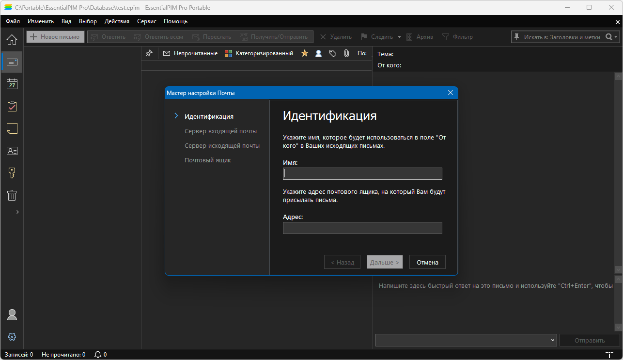Image resolution: width=623 pixels, height=360 pixels.
Task: Open the search options dropdown arrow
Action: (616, 37)
